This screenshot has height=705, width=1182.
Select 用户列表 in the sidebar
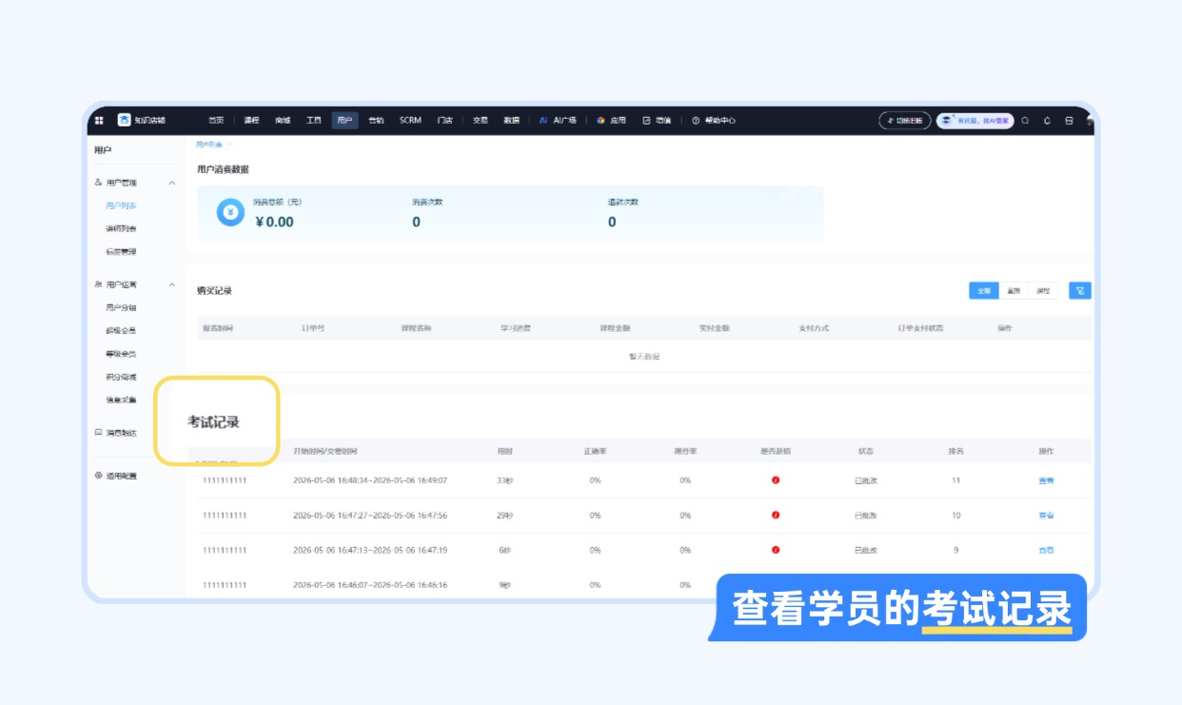(121, 206)
